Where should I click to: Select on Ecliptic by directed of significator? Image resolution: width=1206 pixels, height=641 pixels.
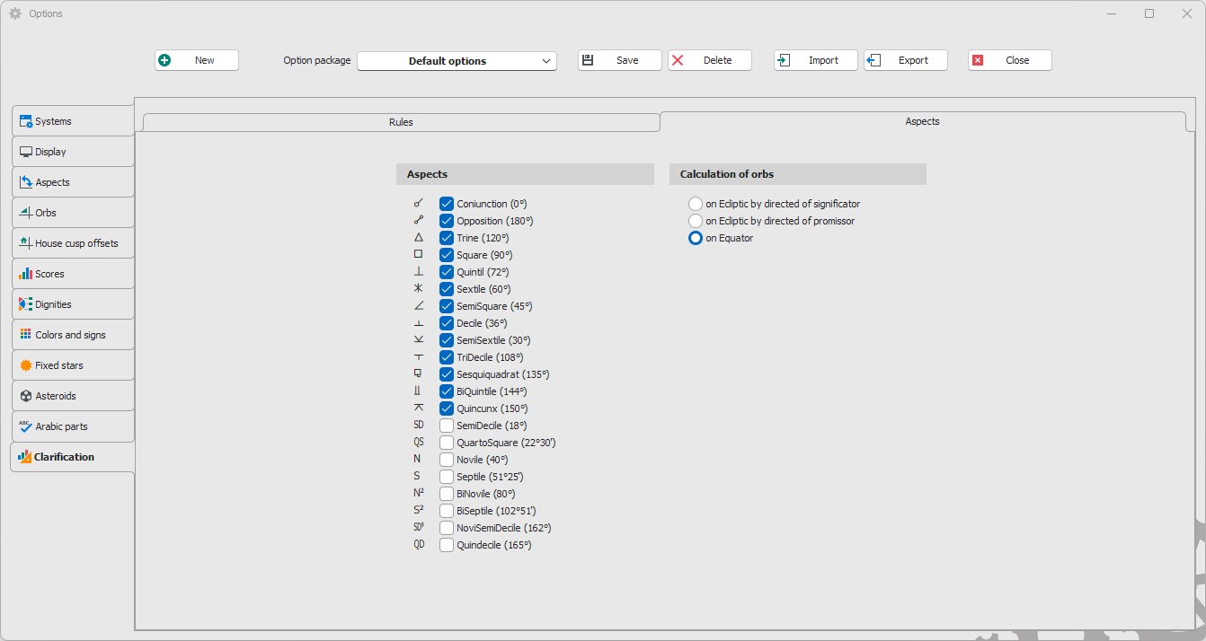tap(696, 204)
